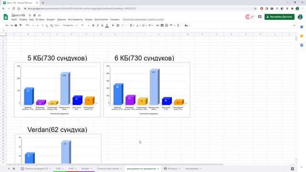Open Tasks in the right side panel
The height and width of the screenshot is (172, 306).
click(x=302, y=45)
